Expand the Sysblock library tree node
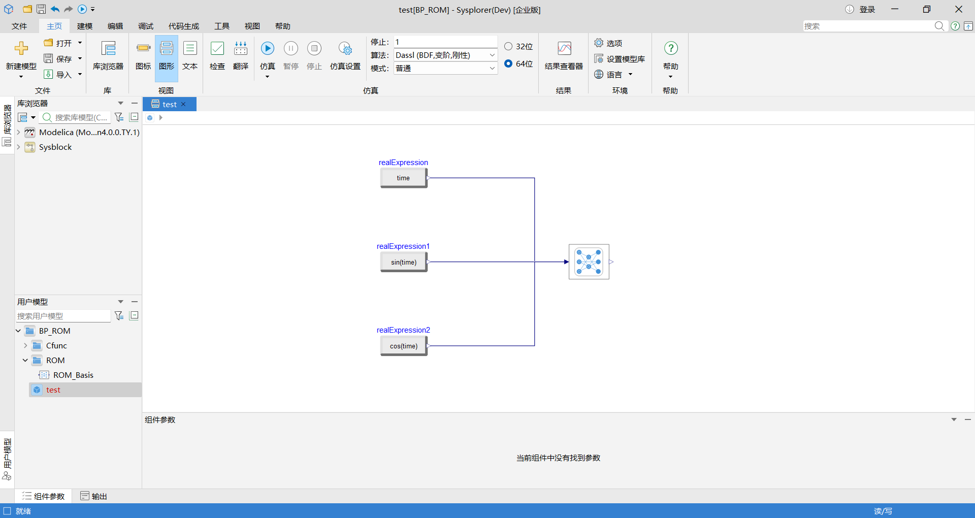Viewport: 975px width, 518px height. pyautogui.click(x=19, y=147)
